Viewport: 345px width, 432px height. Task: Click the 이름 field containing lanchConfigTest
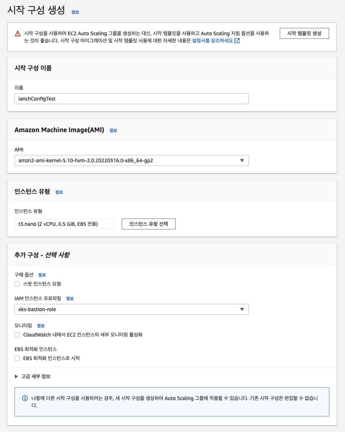(x=132, y=99)
